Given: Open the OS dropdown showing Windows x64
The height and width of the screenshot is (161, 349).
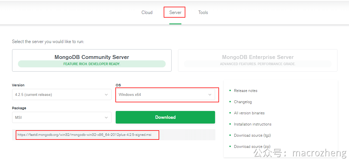Looking at the screenshot, I should click(x=165, y=94).
